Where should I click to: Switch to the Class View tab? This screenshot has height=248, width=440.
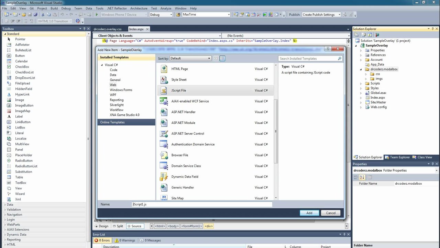[x=422, y=157]
